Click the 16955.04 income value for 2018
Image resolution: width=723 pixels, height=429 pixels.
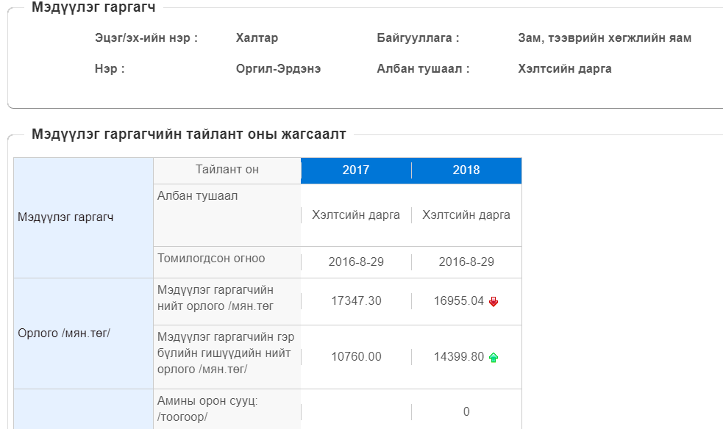click(x=459, y=301)
